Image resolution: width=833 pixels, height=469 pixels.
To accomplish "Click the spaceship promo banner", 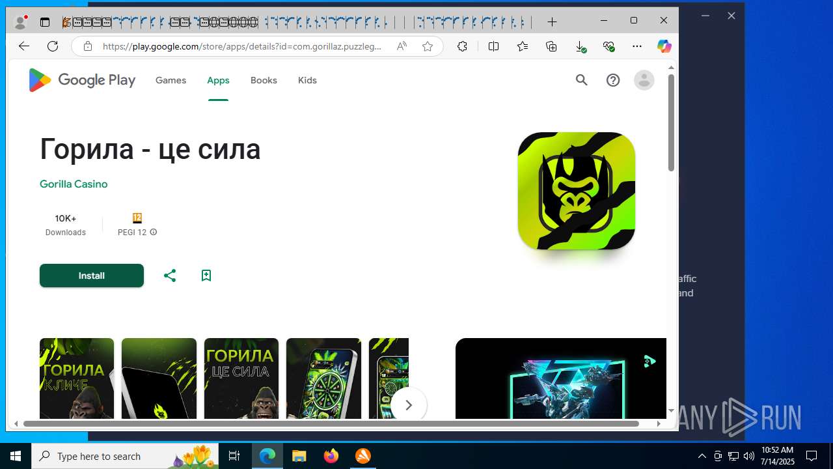I will [x=561, y=378].
